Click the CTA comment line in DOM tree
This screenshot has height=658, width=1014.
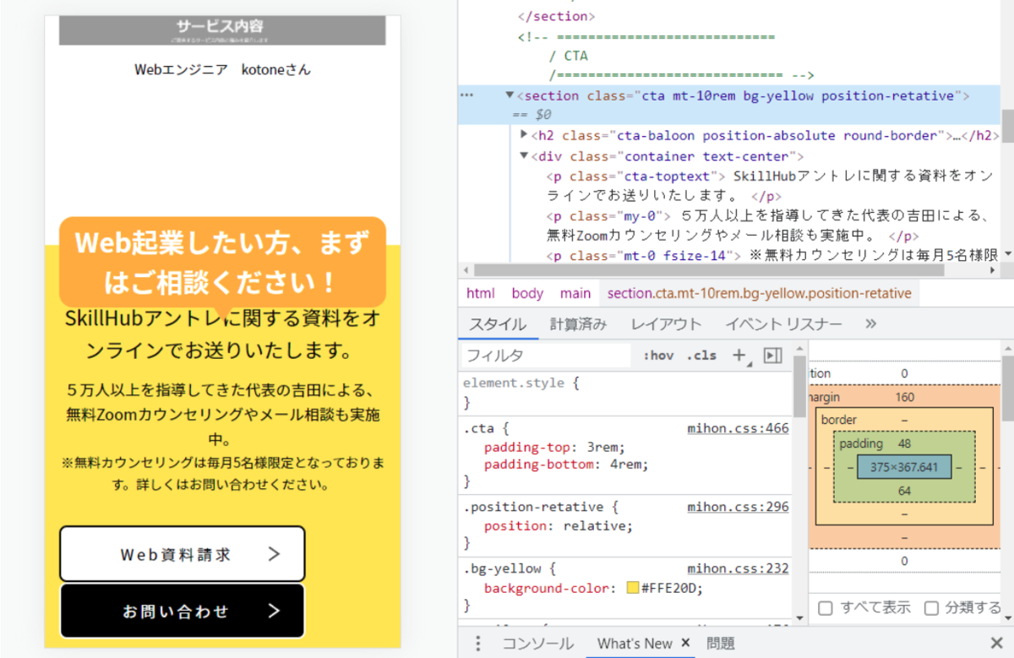[x=568, y=56]
